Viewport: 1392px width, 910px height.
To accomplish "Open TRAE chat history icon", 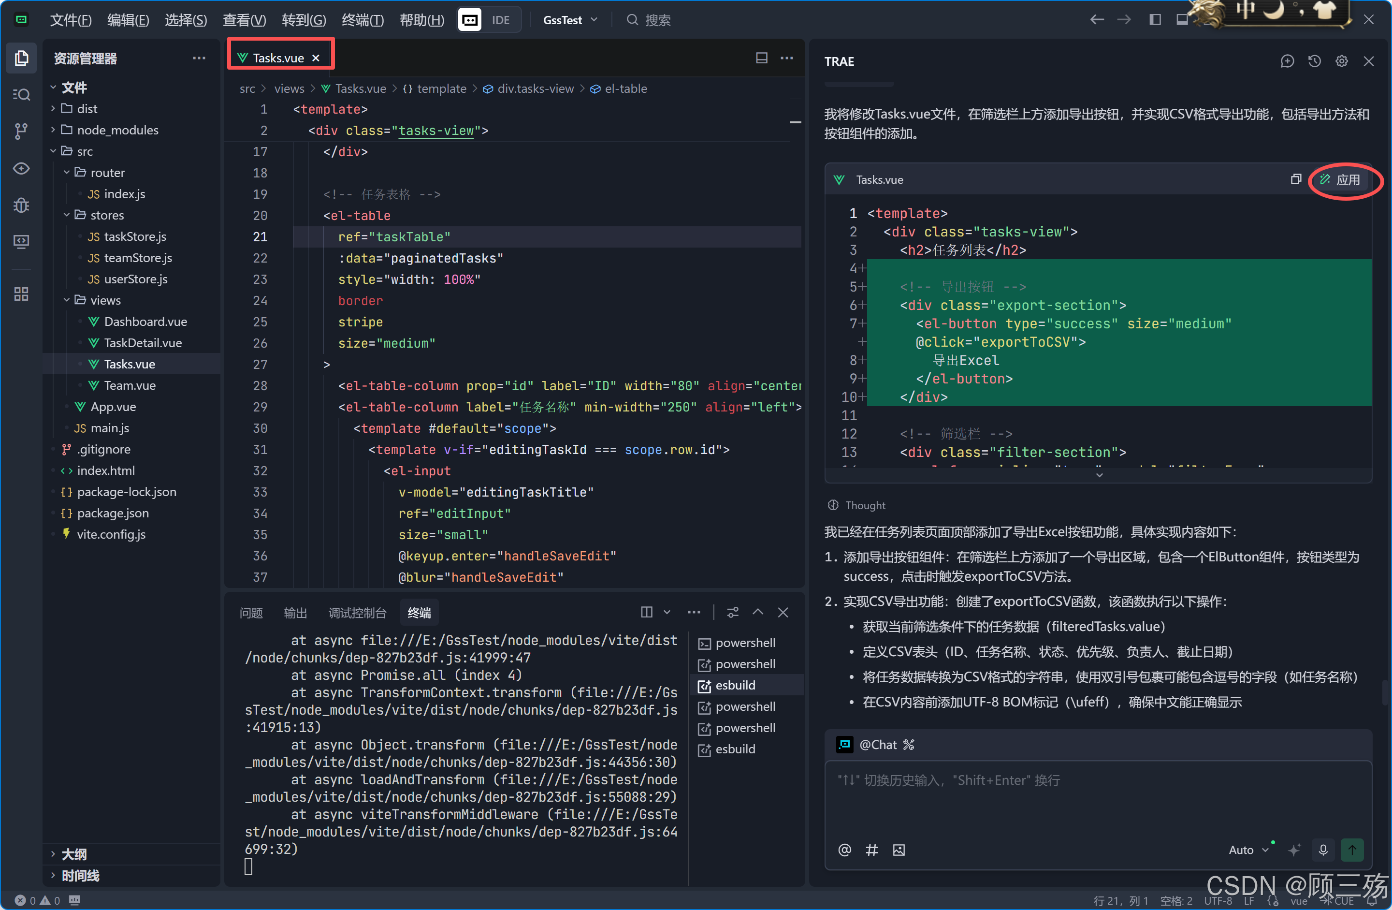I will click(x=1314, y=61).
